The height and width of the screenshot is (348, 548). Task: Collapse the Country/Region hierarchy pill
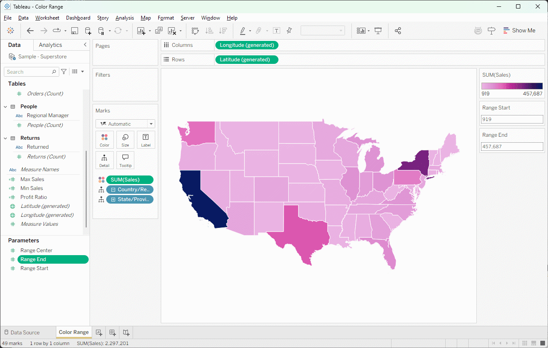113,190
